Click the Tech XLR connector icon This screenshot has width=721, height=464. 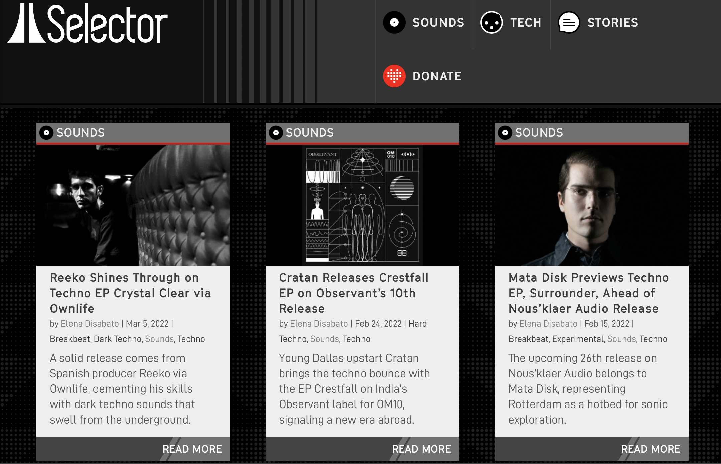pos(491,22)
